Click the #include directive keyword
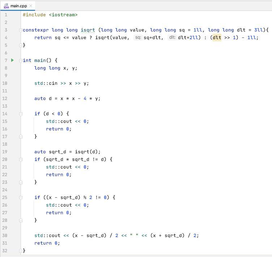Screen dimensions: 272x257 (34, 15)
